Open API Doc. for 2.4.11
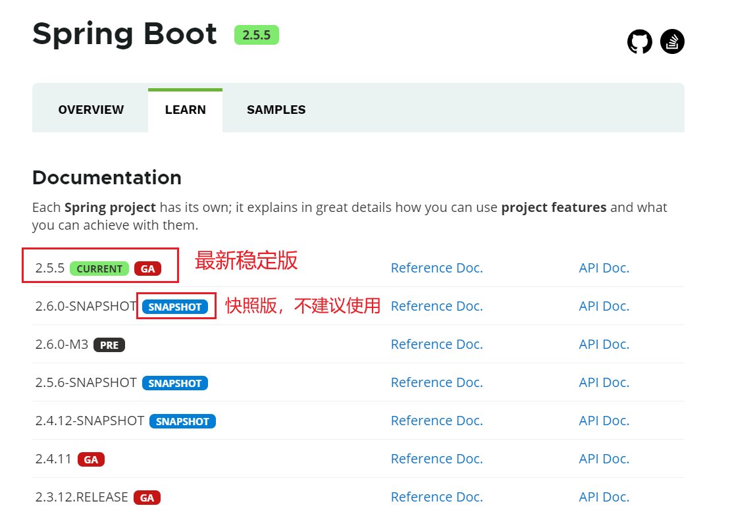The height and width of the screenshot is (516, 730). pos(604,459)
